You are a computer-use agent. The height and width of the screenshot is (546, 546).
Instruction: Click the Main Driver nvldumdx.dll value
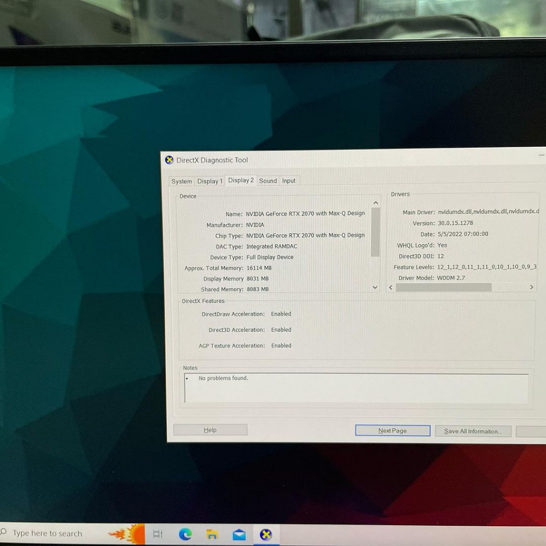coord(488,211)
